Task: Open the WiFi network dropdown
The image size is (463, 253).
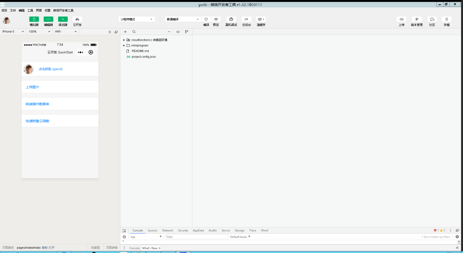Action: 66,32
